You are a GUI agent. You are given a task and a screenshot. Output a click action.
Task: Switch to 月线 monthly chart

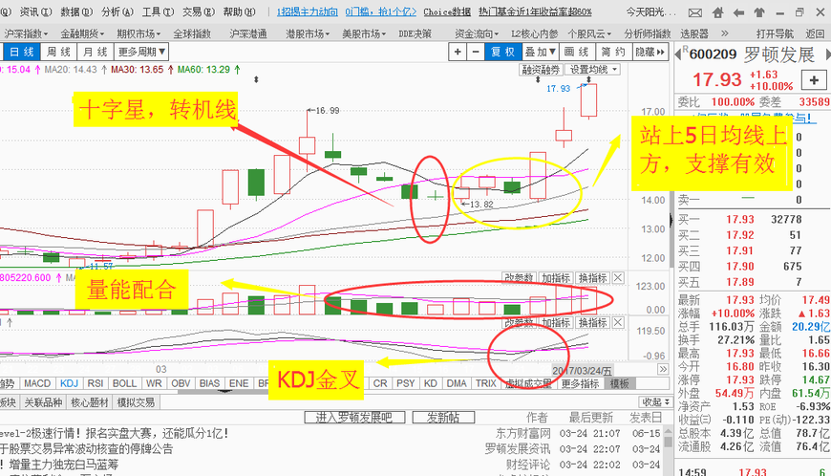95,52
